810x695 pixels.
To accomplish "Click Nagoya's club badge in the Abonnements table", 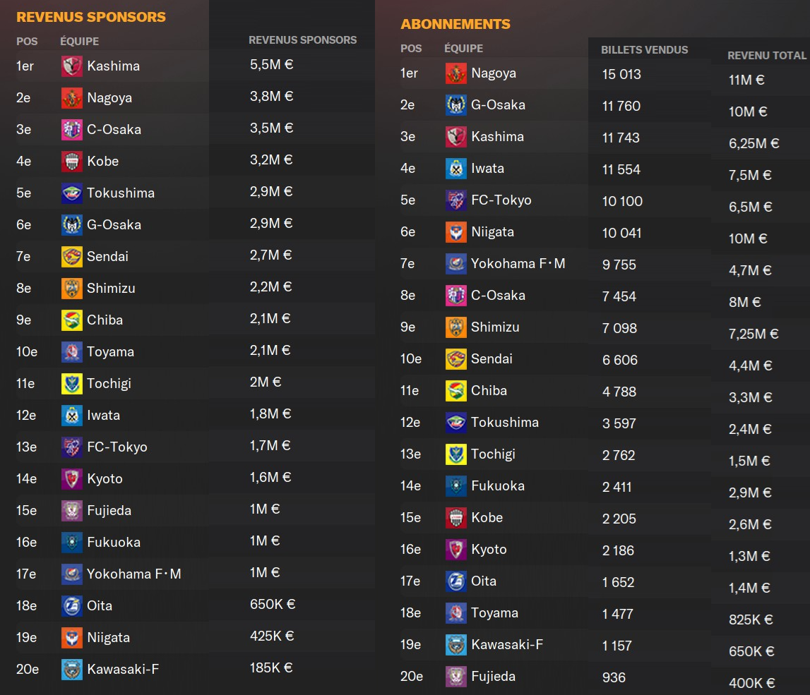I will coord(456,73).
